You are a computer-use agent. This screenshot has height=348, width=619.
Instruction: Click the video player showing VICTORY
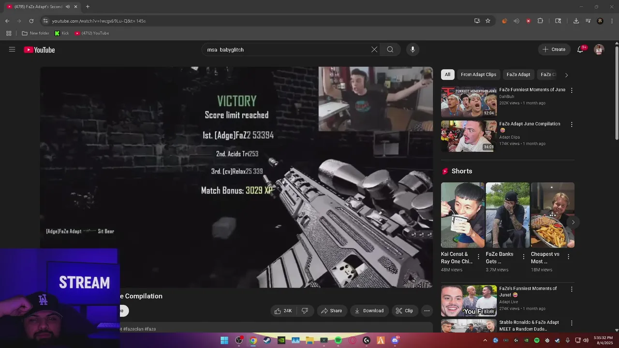point(236,177)
